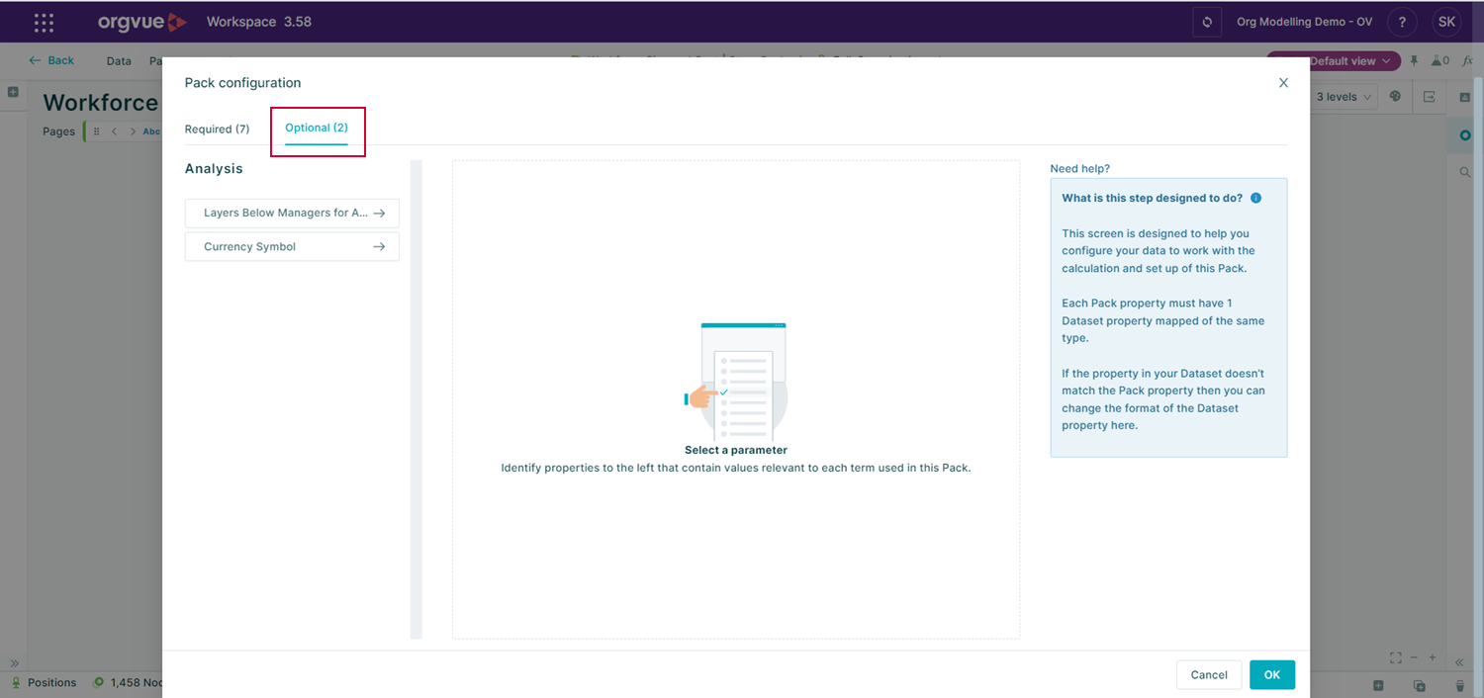1484x698 pixels.
Task: Select Layers Below Managers parameter
Action: [292, 214]
